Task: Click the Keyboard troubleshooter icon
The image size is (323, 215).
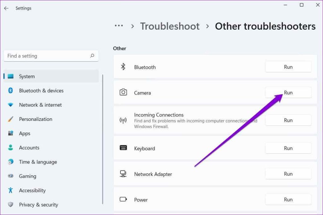Action: point(123,147)
